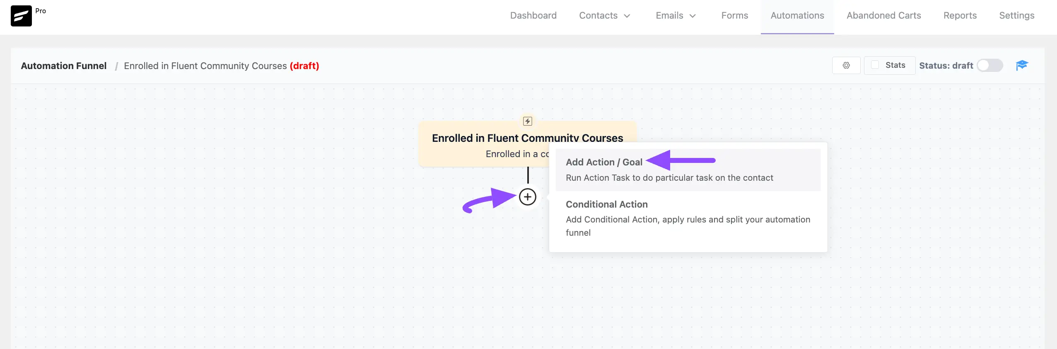Click the Stats button label
Viewport: 1057px width, 349px height.
pyautogui.click(x=895, y=65)
